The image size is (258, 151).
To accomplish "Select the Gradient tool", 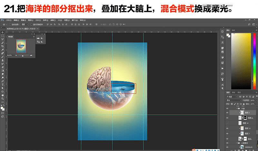I will click(x=3, y=71).
